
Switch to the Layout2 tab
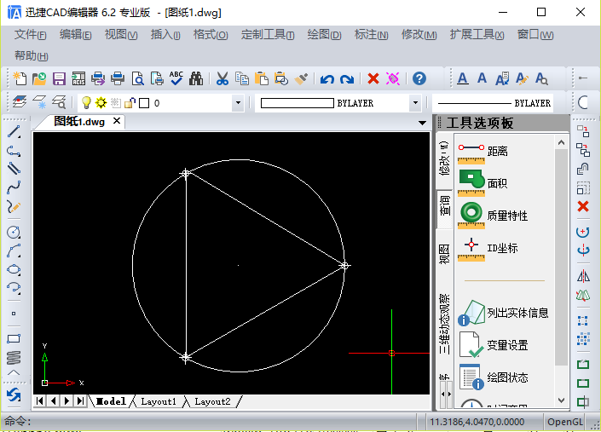[212, 401]
